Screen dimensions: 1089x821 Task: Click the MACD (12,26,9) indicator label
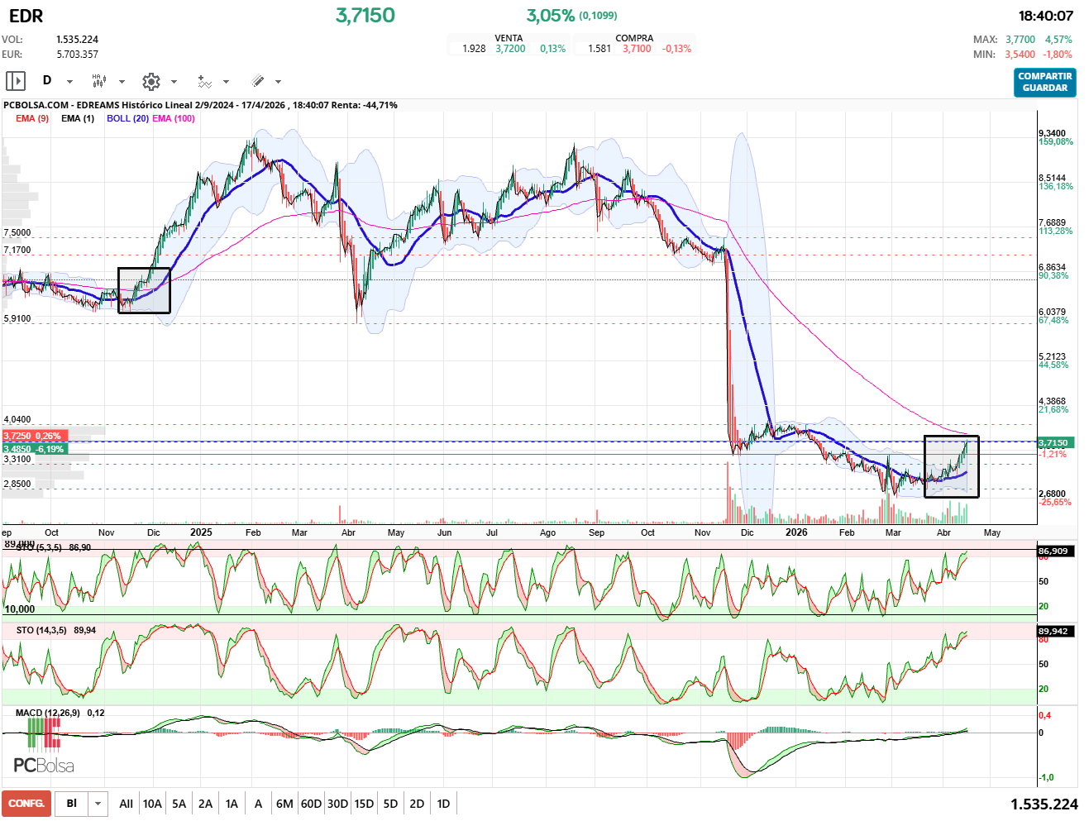coord(48,713)
